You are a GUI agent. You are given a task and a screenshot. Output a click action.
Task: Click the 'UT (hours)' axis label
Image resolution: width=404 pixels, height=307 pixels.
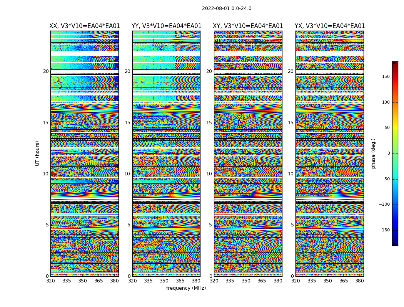click(37, 153)
